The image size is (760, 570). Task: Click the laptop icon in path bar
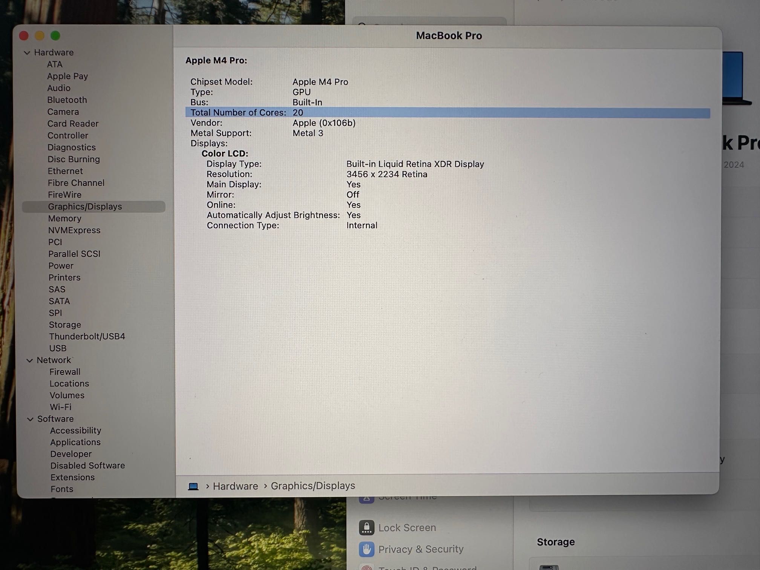(x=193, y=486)
